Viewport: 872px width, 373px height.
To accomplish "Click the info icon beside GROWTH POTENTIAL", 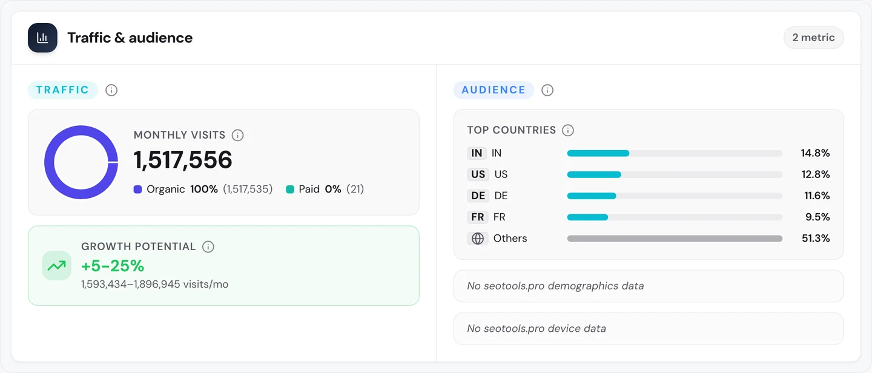I will click(x=208, y=246).
